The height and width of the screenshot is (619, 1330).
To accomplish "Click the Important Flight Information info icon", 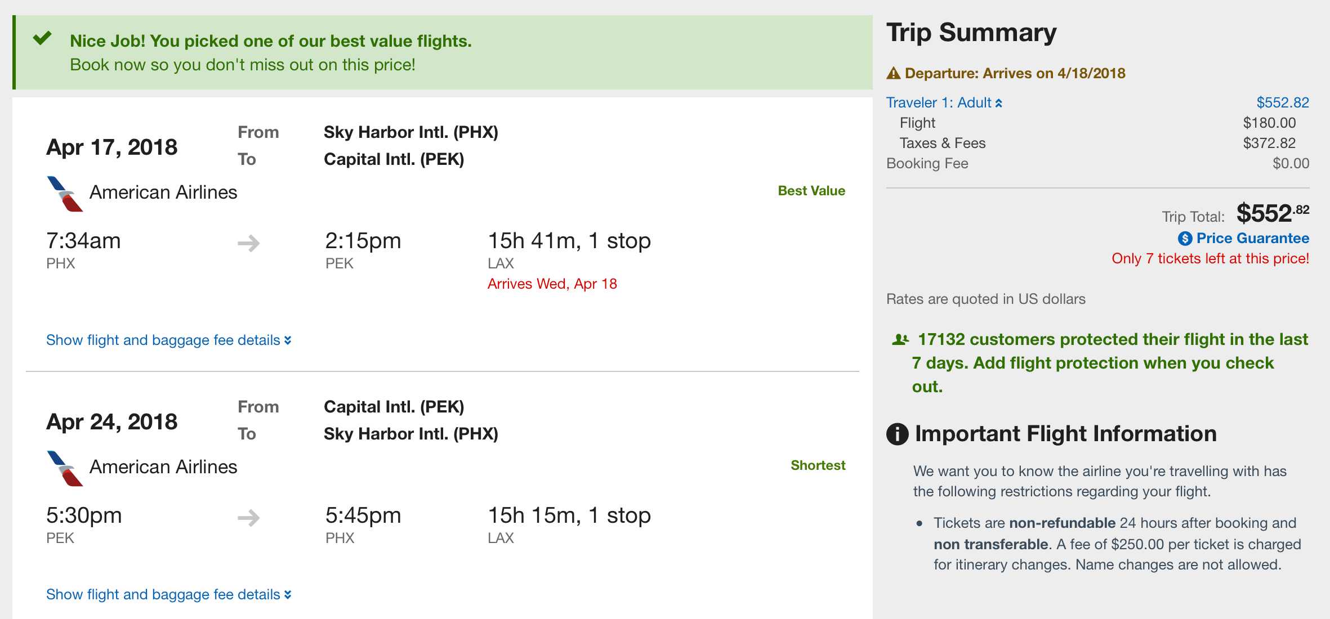I will click(x=898, y=434).
